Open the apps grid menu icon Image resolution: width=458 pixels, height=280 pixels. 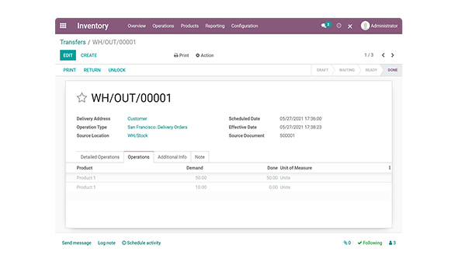pos(63,26)
